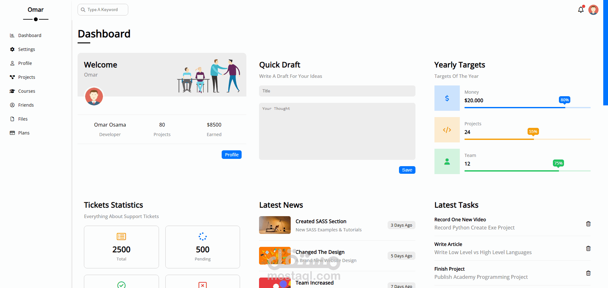Open the Created SASS Section thumbnail

275,225
